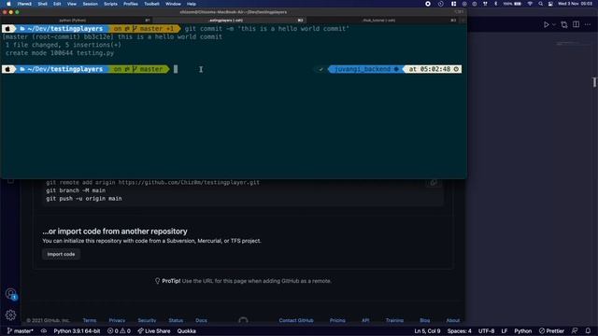Image resolution: width=598 pixels, height=336 pixels.
Task: Click the feedback icon in the status bar
Action: pos(575,331)
